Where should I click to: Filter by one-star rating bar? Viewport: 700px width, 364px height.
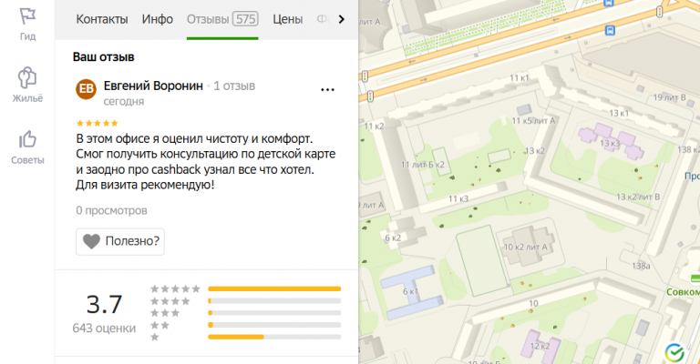tap(274, 337)
